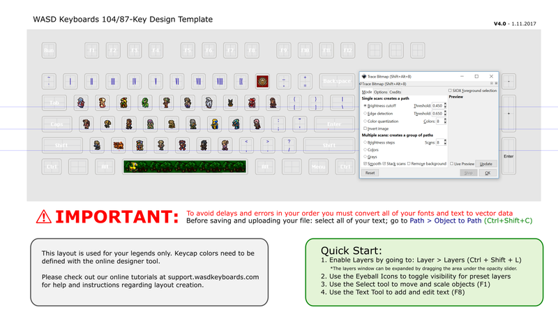This screenshot has width=558, height=314.
Task: Select the F4 key legend
Action: (156, 50)
